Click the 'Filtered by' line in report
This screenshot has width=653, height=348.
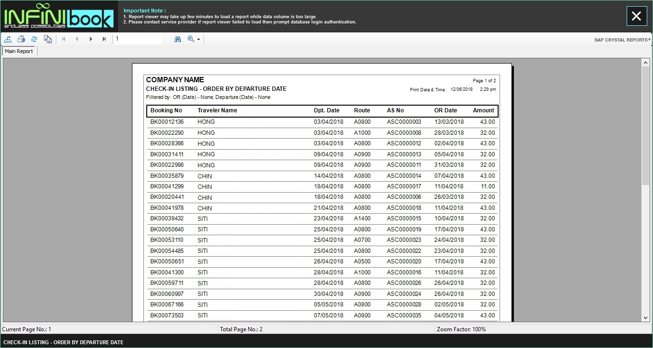208,97
